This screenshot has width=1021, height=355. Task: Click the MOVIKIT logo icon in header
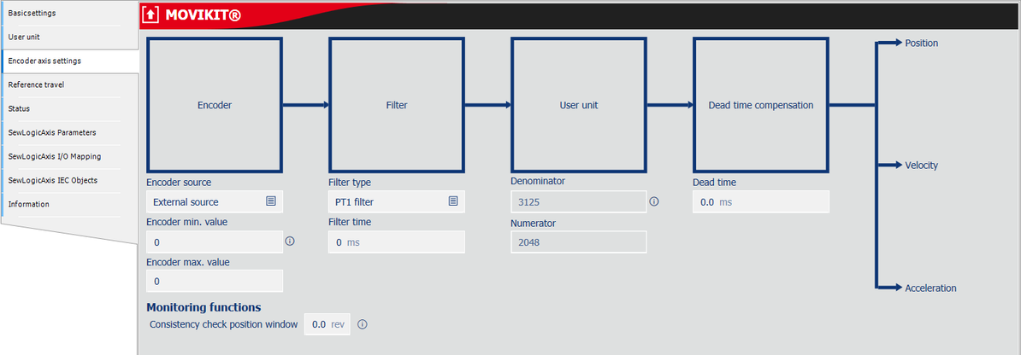pyautogui.click(x=152, y=15)
